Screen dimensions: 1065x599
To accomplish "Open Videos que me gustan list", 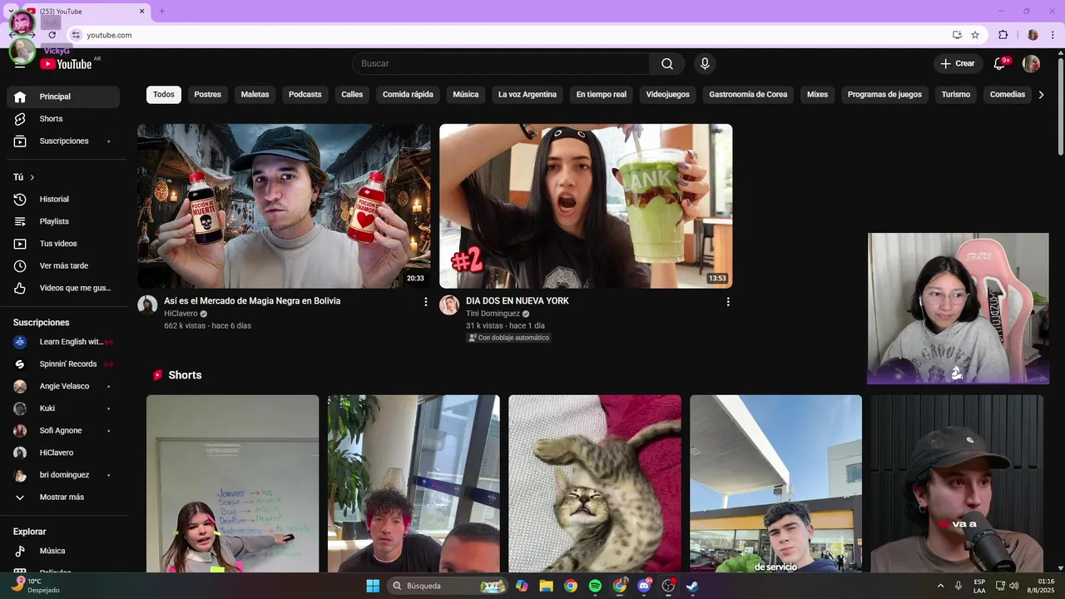I will 63,288.
